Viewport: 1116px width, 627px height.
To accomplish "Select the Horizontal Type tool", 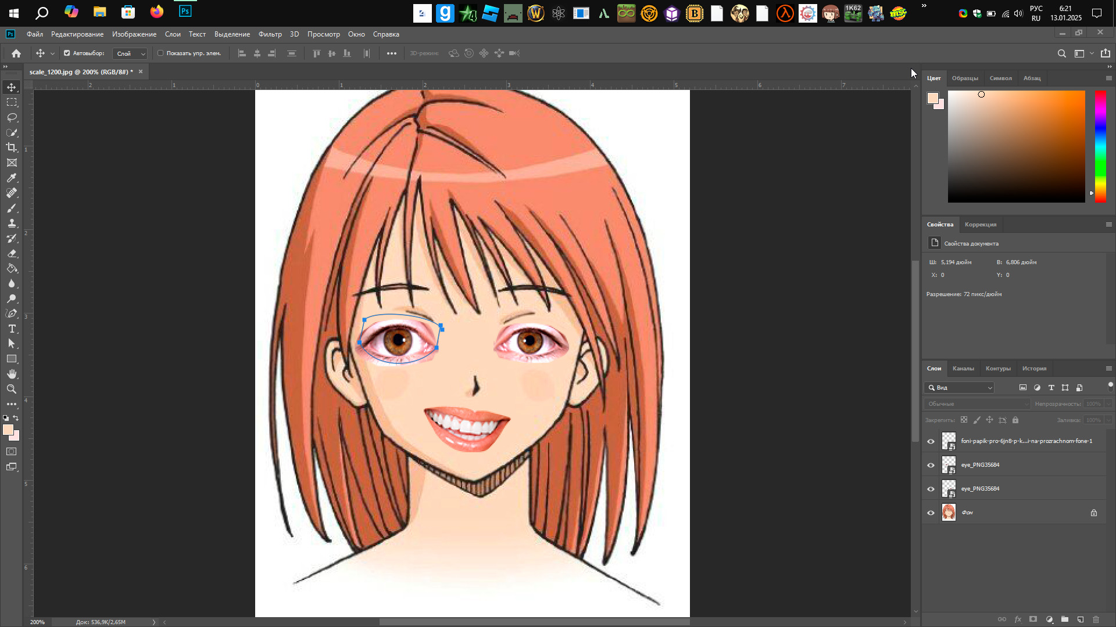I will pyautogui.click(x=12, y=329).
